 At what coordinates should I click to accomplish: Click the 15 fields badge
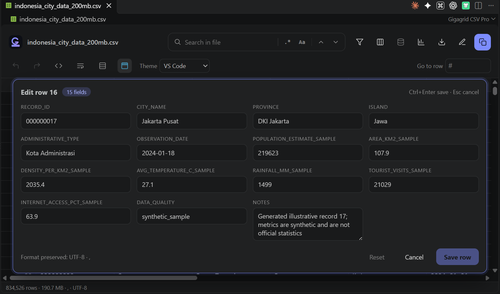[76, 92]
